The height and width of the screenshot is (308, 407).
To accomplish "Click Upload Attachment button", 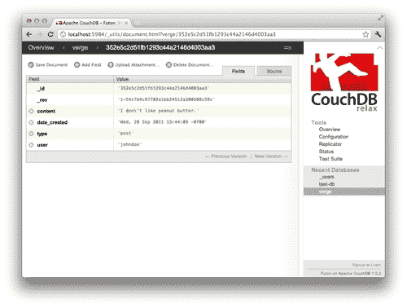I will click(x=133, y=64).
